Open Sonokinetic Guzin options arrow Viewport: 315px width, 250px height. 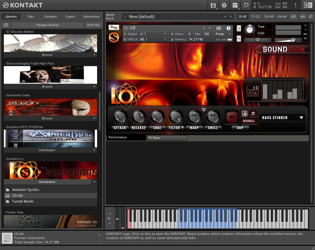click(x=95, y=118)
